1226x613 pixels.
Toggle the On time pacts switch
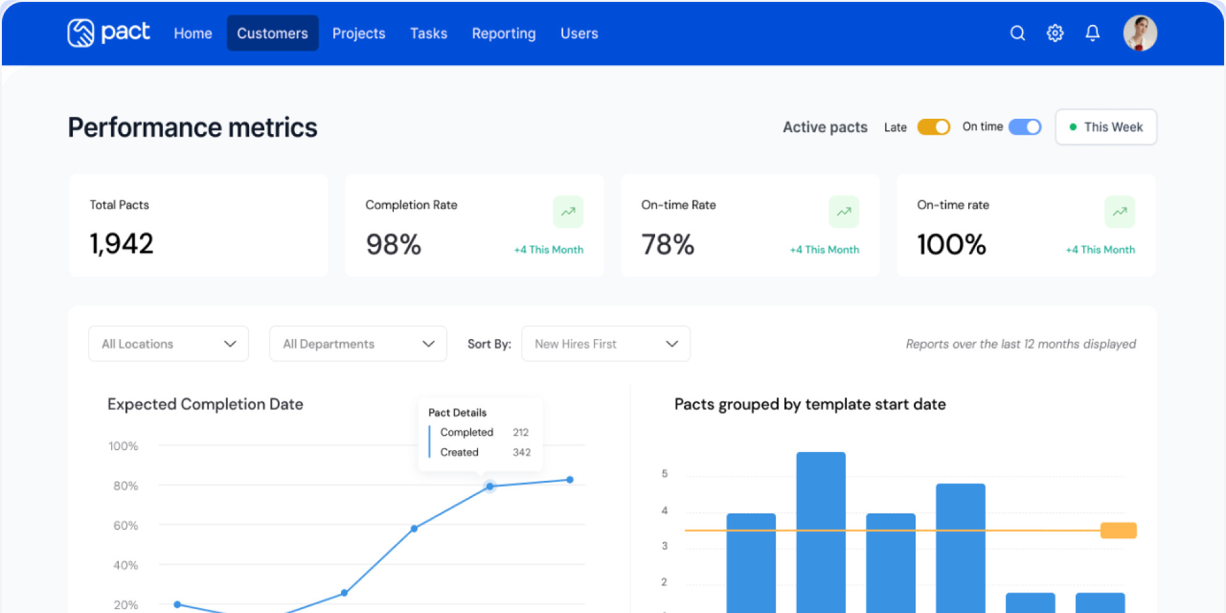coord(1025,127)
